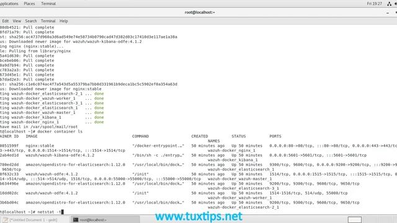397x223 pixels.
Task: Click the "/docker-entrypoint…" command cell
Action: point(158,146)
